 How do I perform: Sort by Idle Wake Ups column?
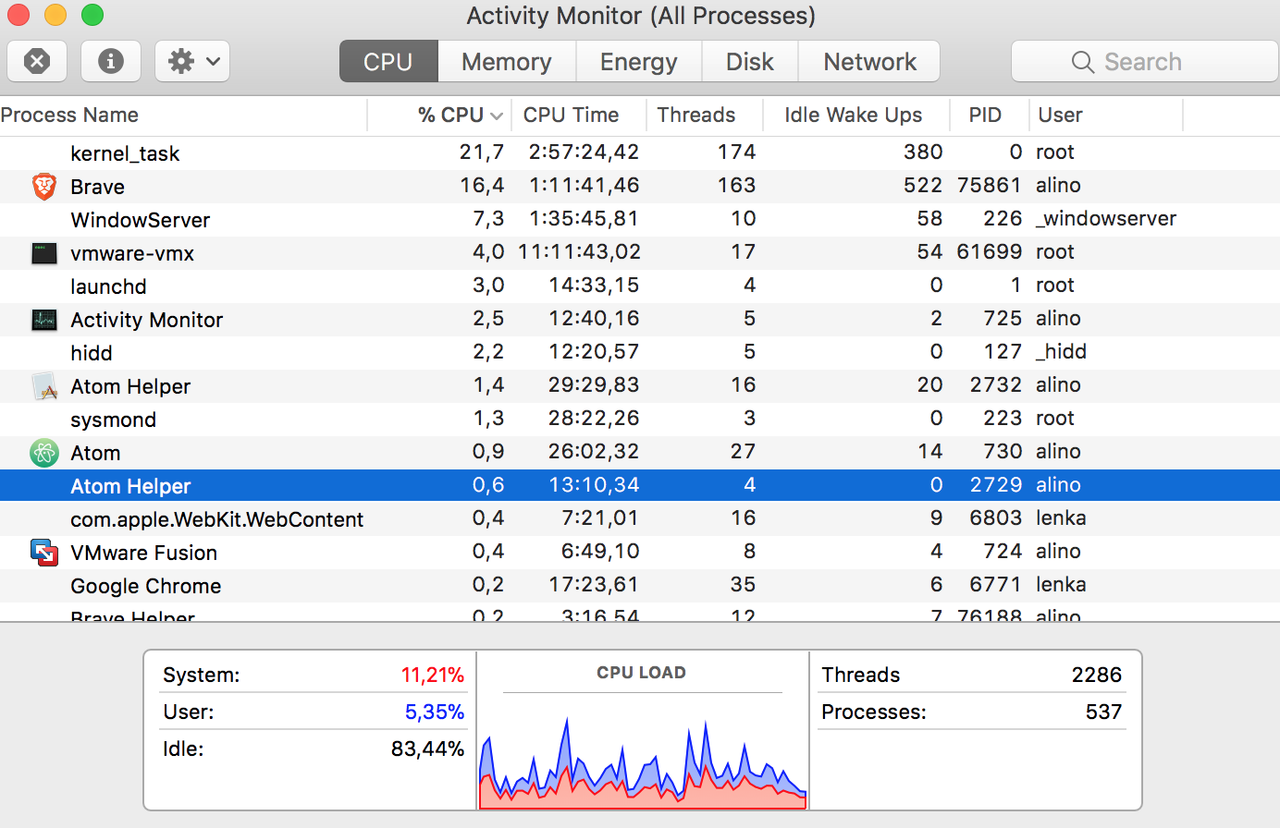(856, 116)
